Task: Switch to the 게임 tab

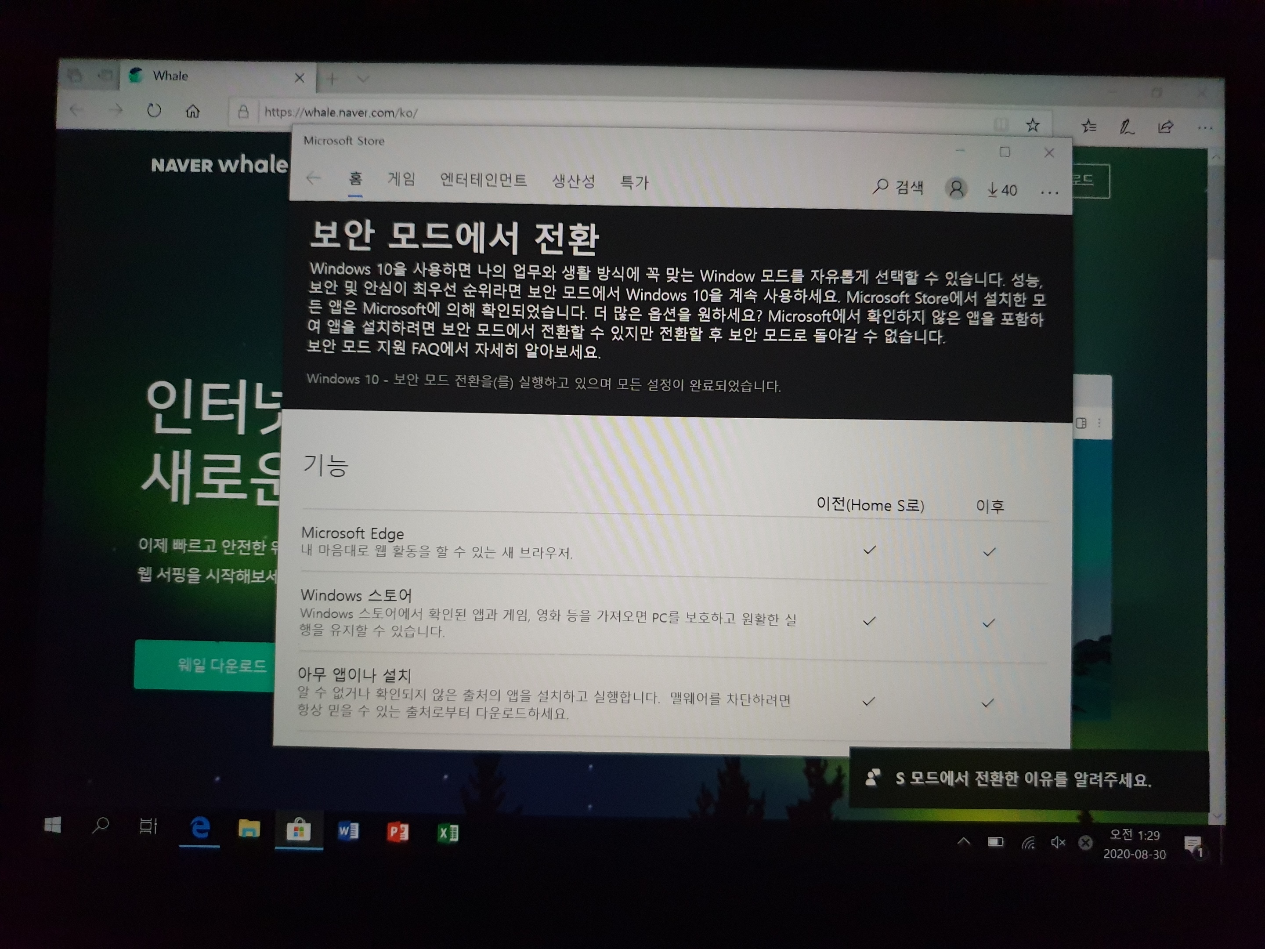Action: [401, 180]
